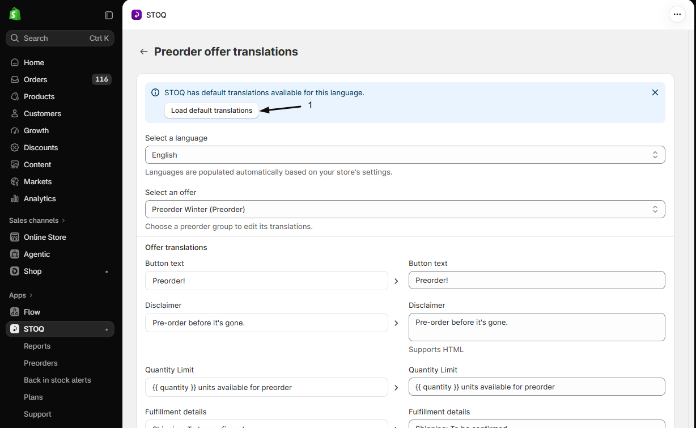Image resolution: width=696 pixels, height=428 pixels.
Task: Expand the Sales channels section
Action: tap(37, 220)
